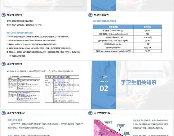Click the pink skin histology image
The width and height of the screenshot is (174, 136).
109,128
